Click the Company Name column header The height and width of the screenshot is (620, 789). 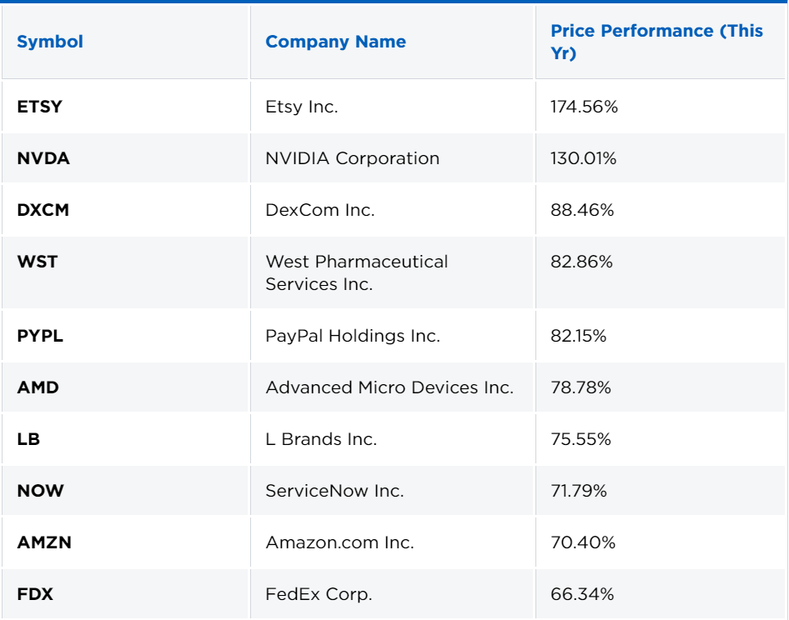[x=335, y=42]
